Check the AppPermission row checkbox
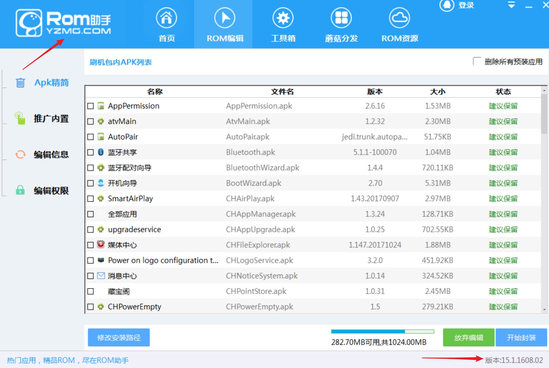 click(x=91, y=106)
